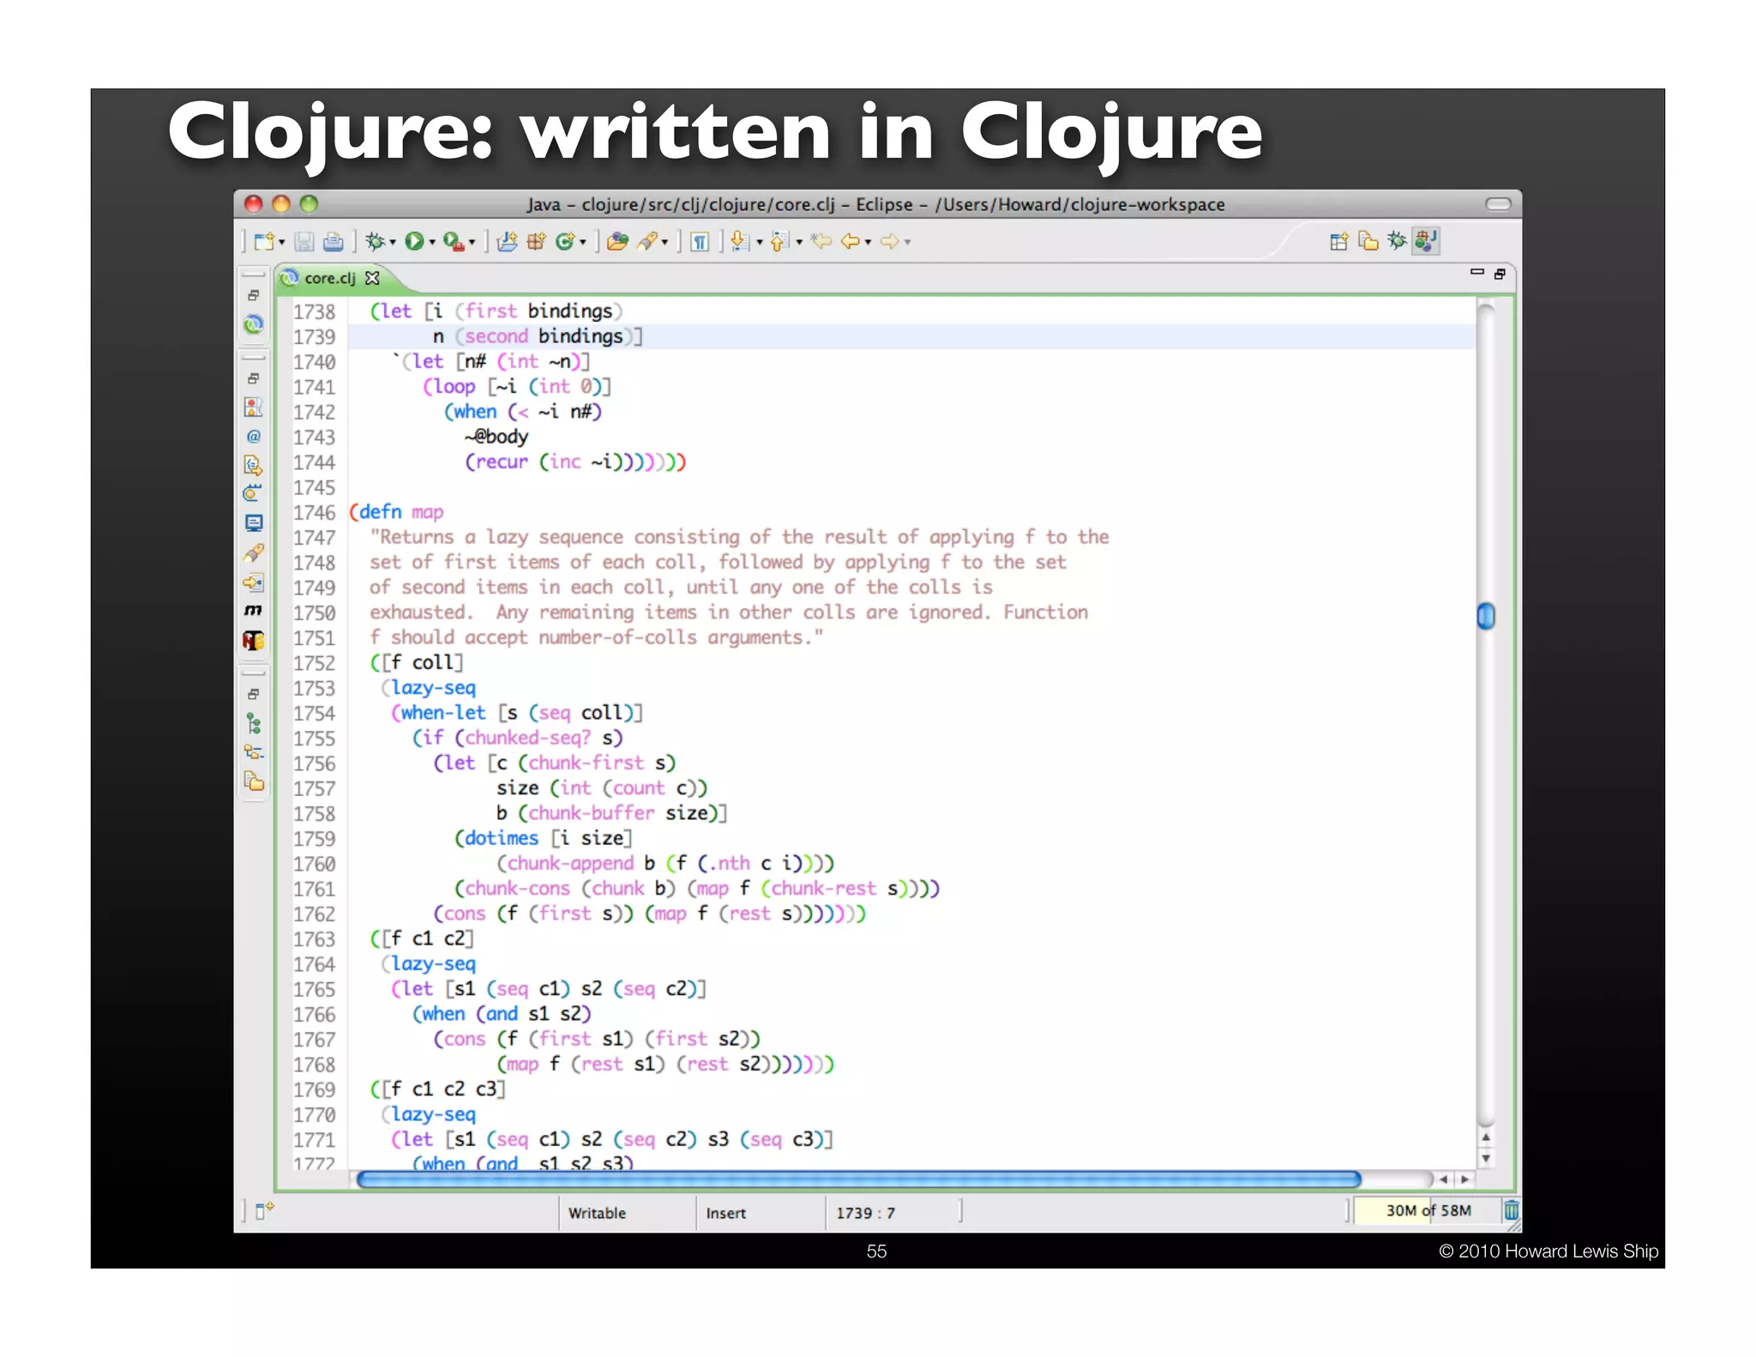
Task: Switch to the Debug perspective button
Action: click(x=1397, y=241)
